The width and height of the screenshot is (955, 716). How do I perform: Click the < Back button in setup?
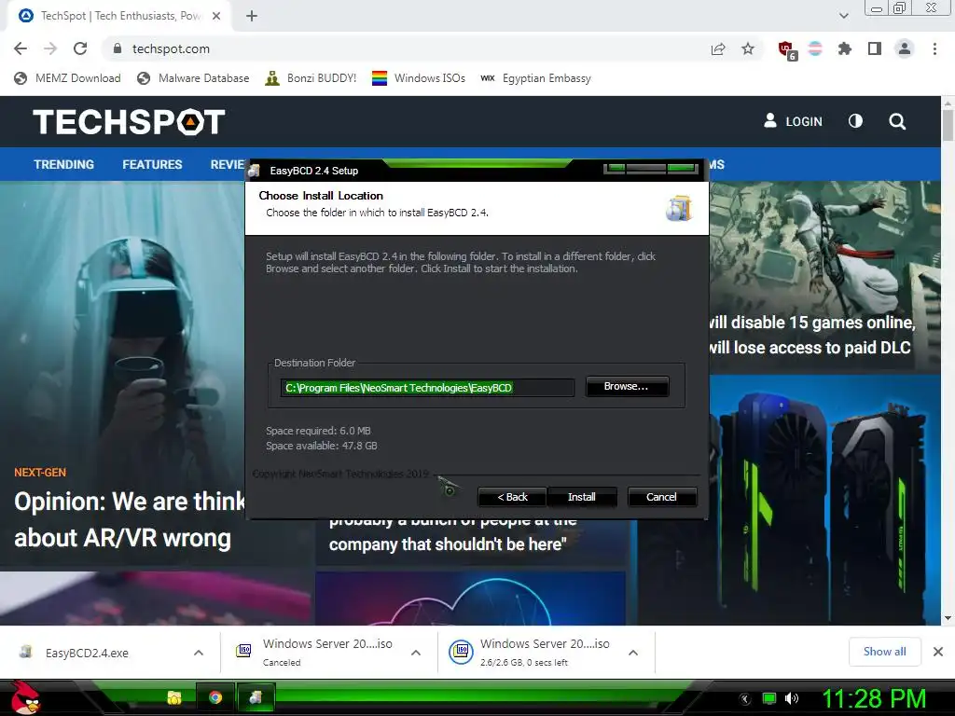pyautogui.click(x=512, y=497)
